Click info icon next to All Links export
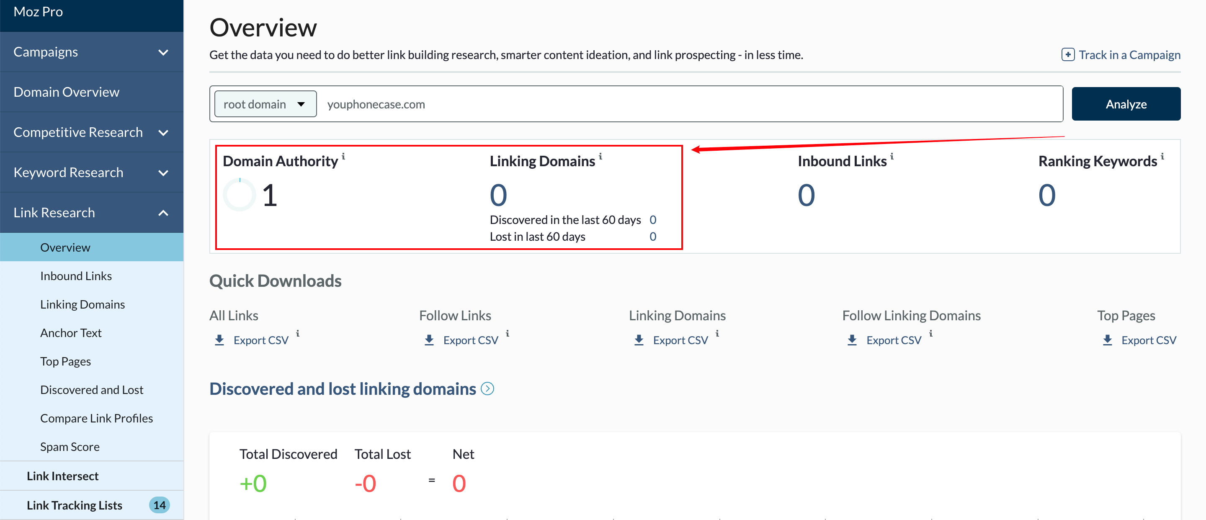The image size is (1206, 520). coord(298,333)
